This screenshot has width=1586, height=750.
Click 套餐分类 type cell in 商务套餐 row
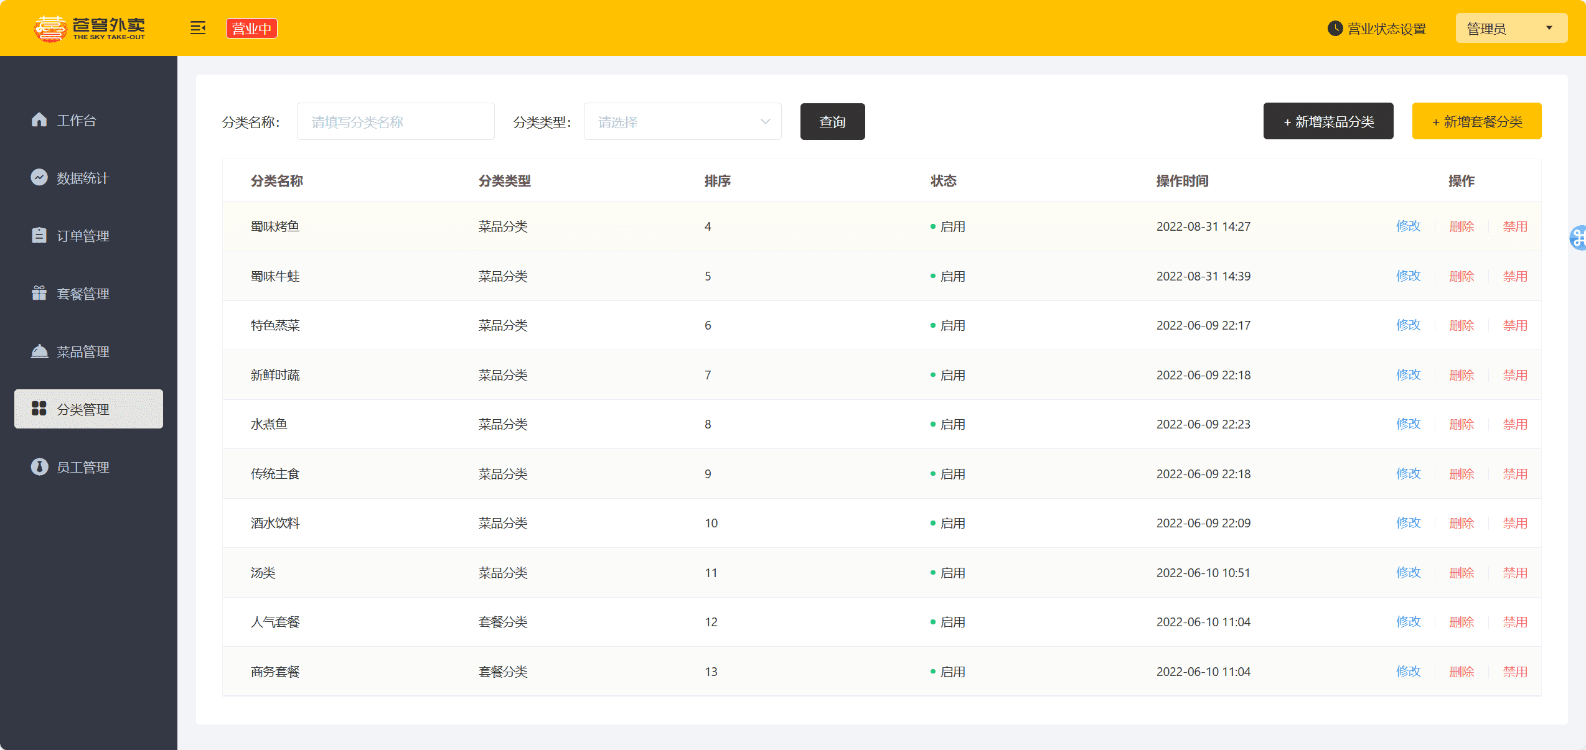[x=503, y=672]
